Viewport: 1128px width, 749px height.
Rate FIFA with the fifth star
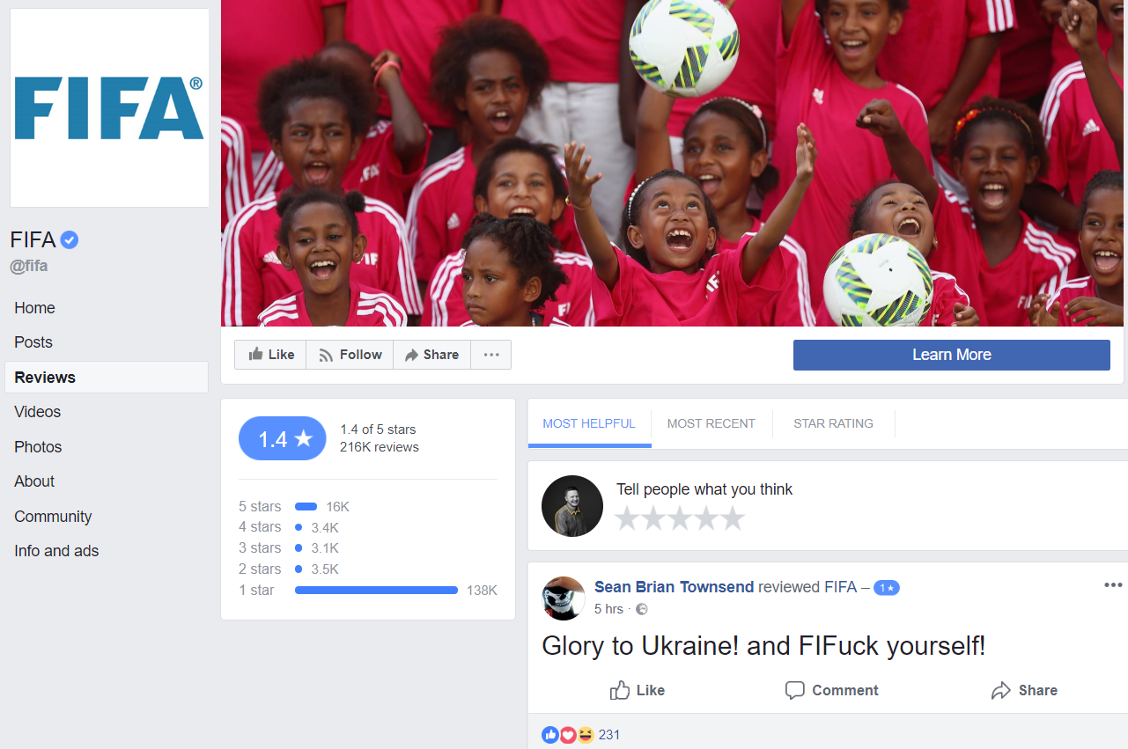pyautogui.click(x=733, y=518)
